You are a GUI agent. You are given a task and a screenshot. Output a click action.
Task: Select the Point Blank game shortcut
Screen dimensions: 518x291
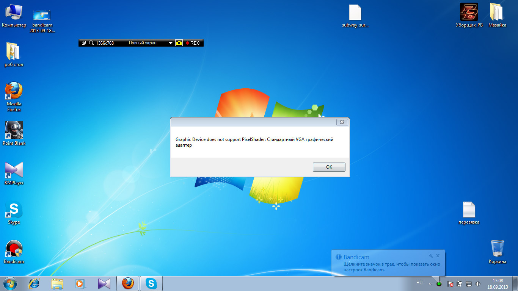point(14,133)
